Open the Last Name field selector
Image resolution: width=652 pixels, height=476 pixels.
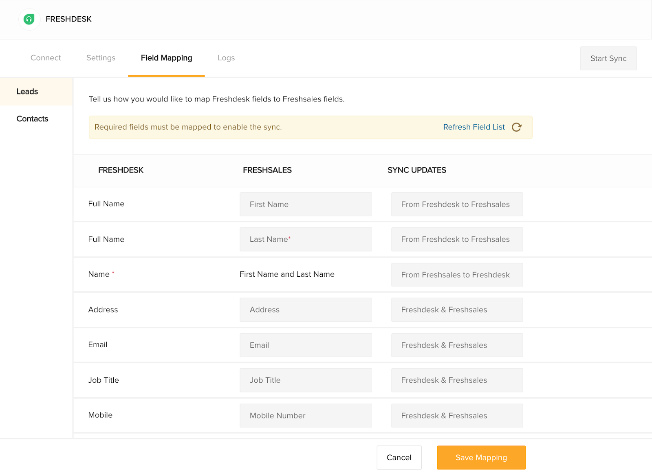[305, 239]
